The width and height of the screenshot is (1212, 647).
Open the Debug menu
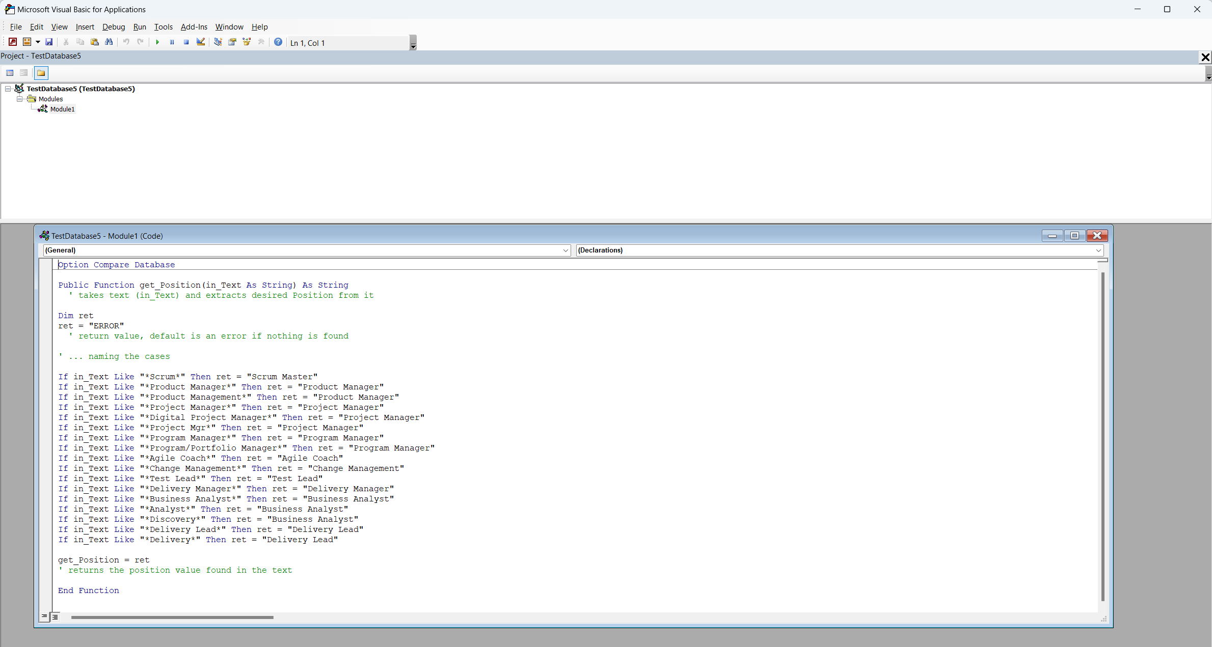tap(113, 27)
